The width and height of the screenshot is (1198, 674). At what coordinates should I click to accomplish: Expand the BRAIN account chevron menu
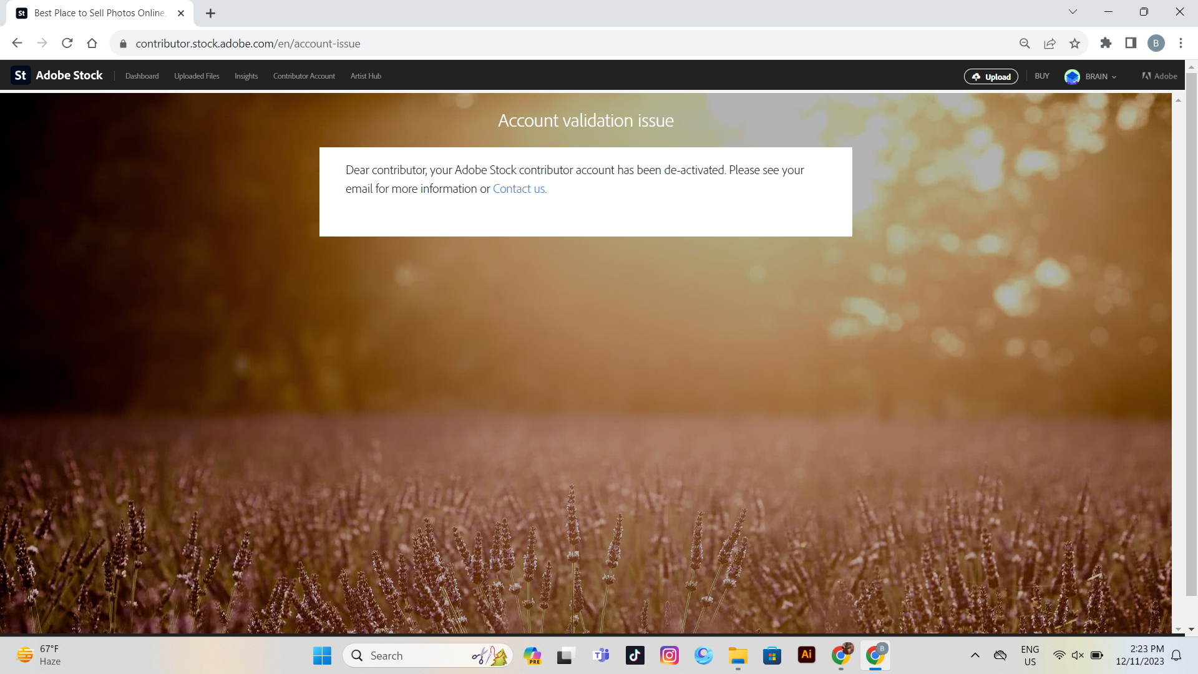tap(1113, 77)
